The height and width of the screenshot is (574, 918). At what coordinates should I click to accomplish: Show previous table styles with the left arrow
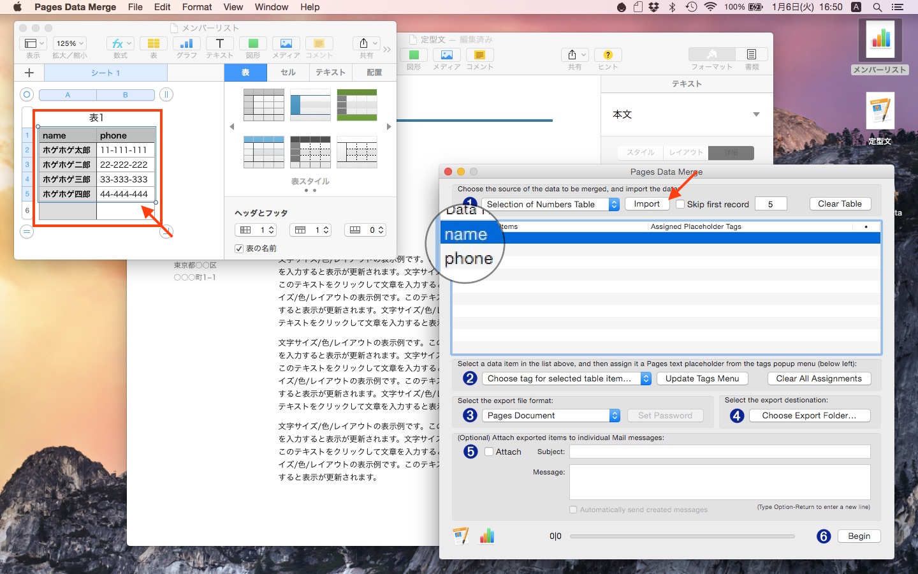pos(232,127)
